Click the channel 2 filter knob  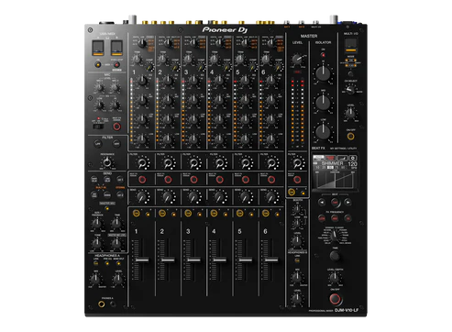coord(168,163)
